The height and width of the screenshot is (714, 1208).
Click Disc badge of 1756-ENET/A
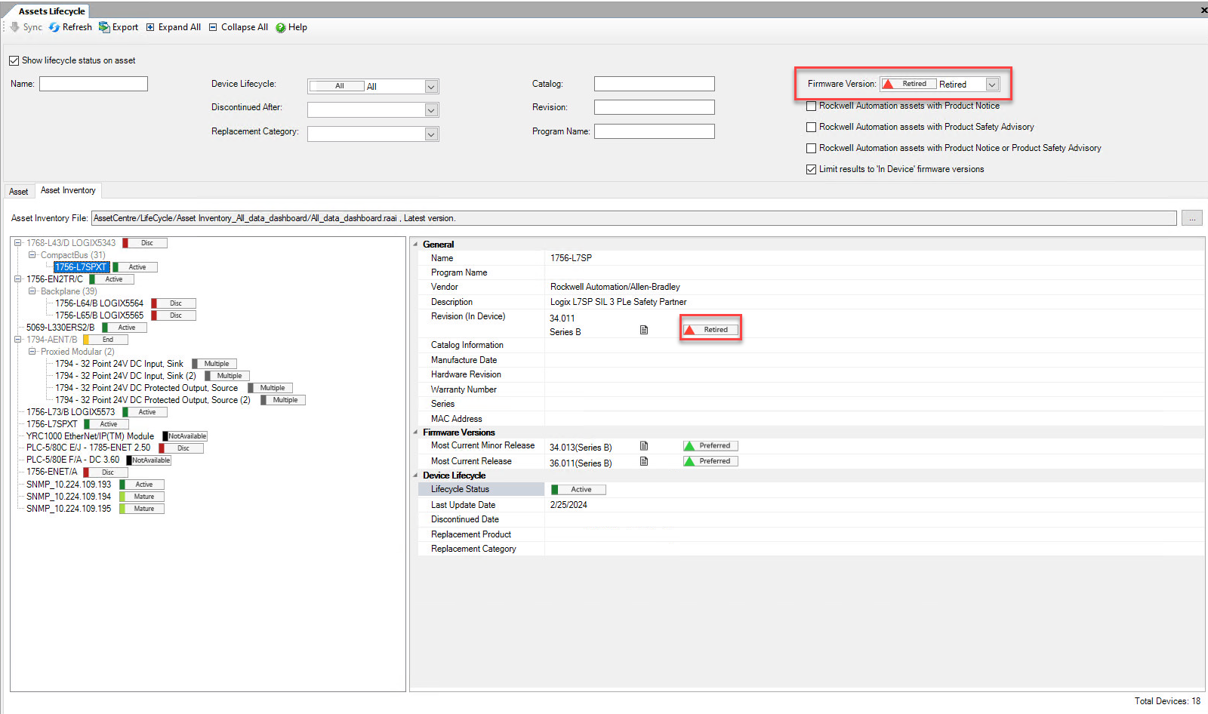click(106, 472)
